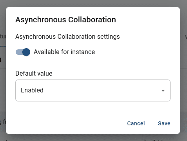187x141 pixels.
Task: Open the Default value dropdown
Action: point(93,90)
